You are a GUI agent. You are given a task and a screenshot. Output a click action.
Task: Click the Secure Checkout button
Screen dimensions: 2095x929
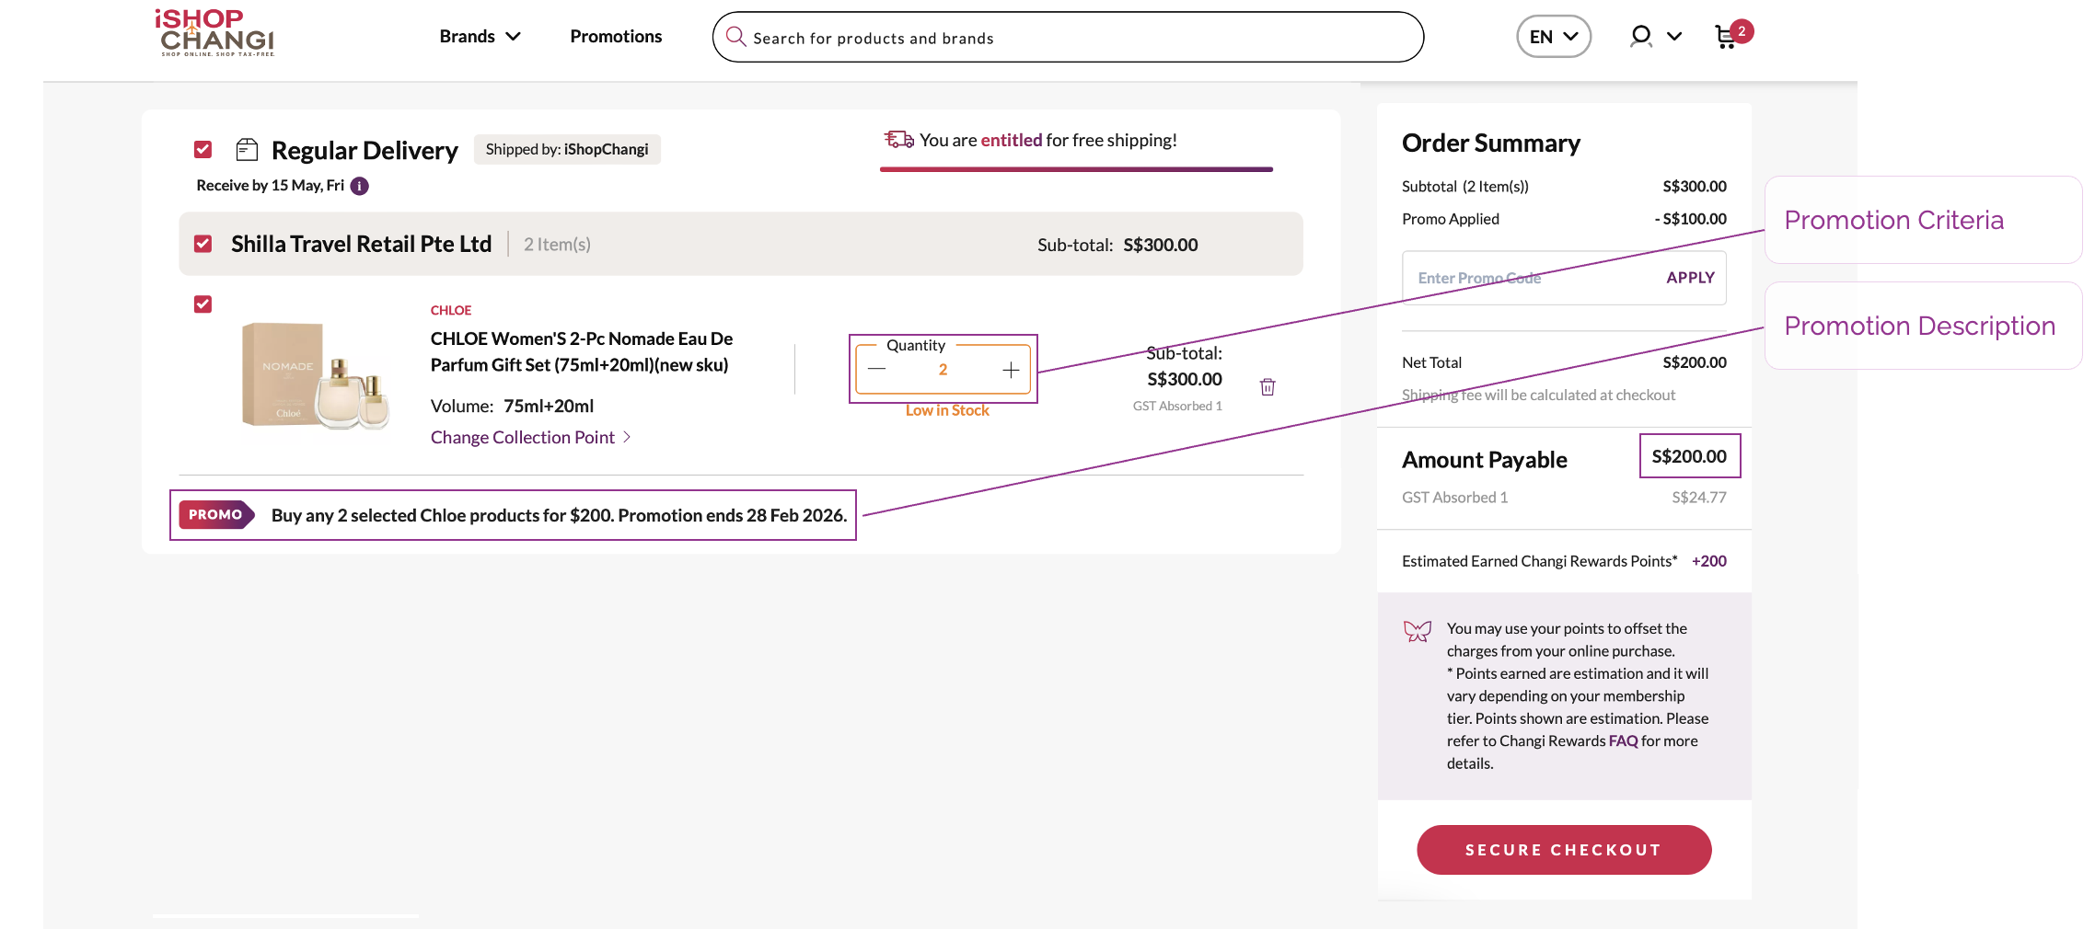pyautogui.click(x=1563, y=850)
